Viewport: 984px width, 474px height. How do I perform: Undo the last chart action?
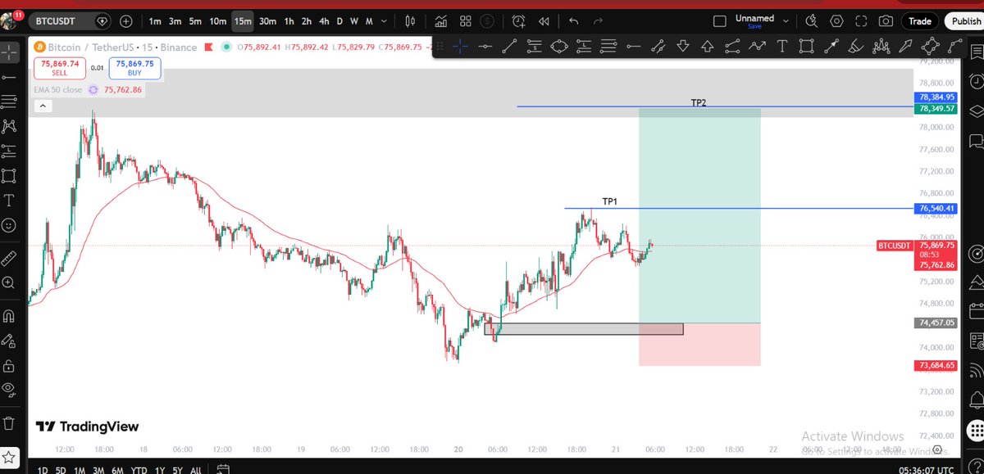(x=573, y=21)
